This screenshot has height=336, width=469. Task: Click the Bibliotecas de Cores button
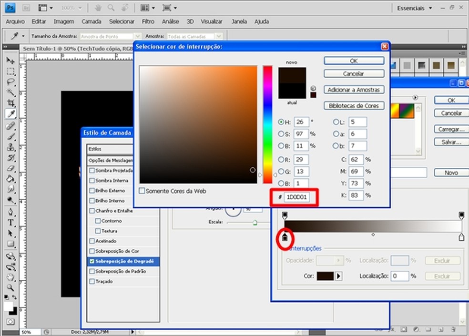coord(354,106)
